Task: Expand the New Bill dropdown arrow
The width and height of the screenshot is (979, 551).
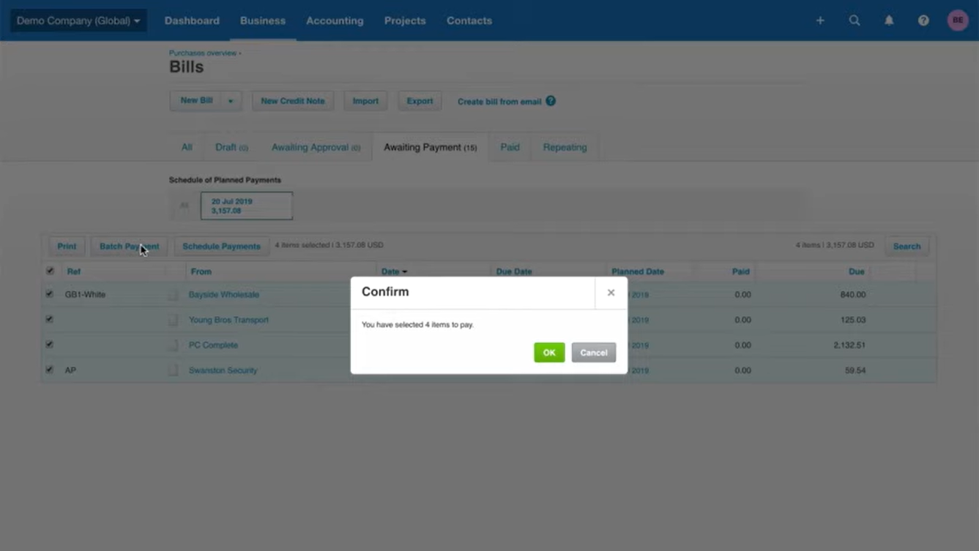Action: click(231, 101)
